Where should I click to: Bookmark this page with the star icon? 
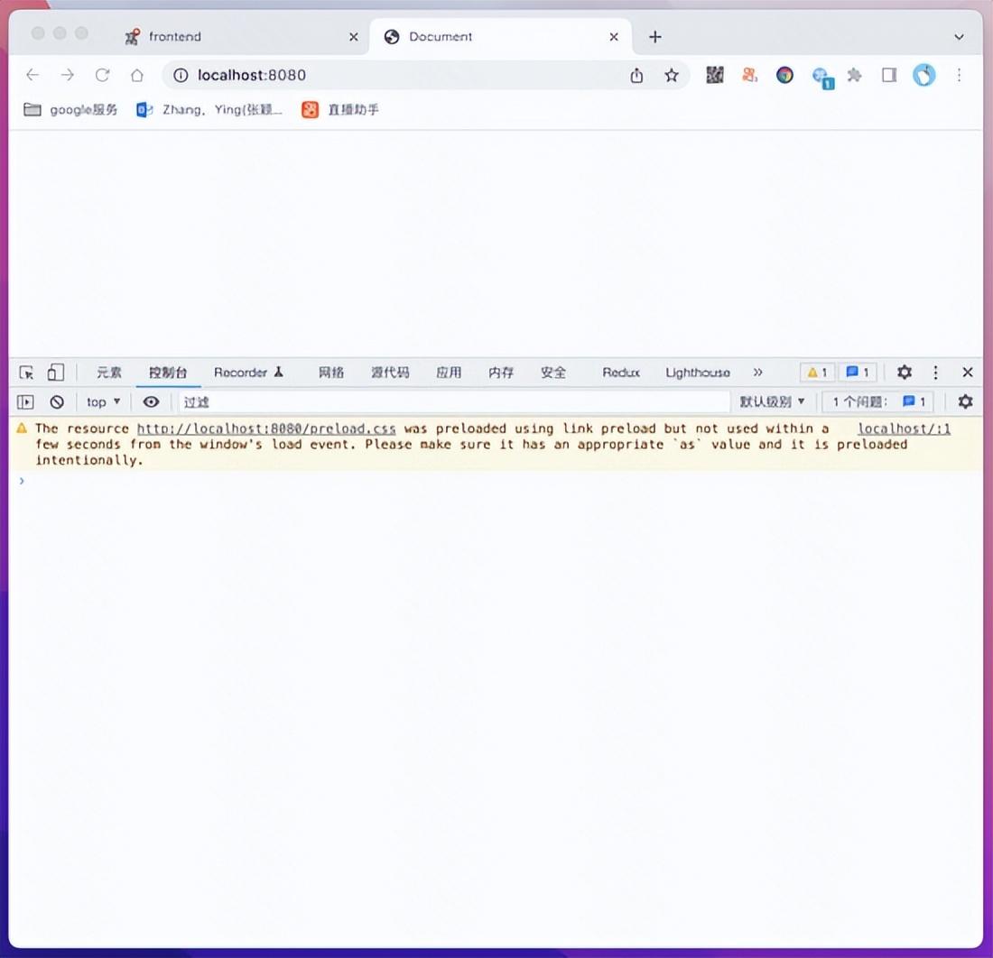(x=672, y=75)
